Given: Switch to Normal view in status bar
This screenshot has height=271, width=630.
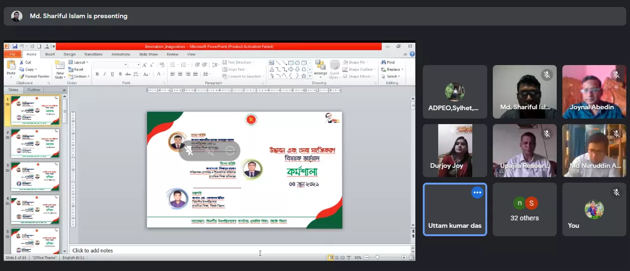Looking at the screenshot, I should point(331,258).
